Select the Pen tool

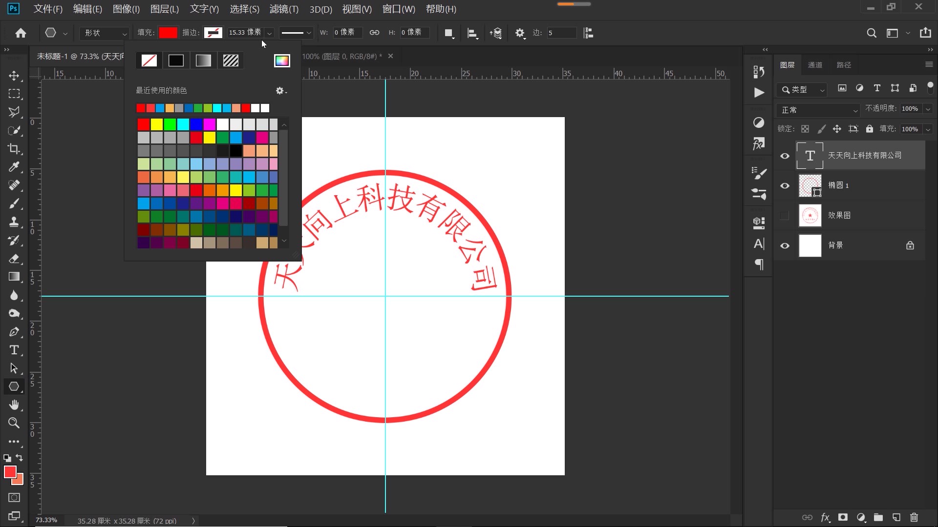(14, 332)
